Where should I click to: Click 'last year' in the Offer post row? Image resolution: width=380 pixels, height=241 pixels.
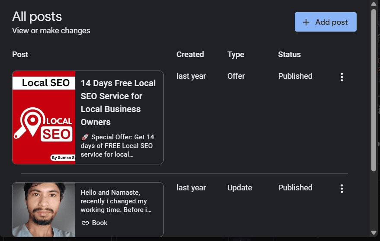(191, 76)
